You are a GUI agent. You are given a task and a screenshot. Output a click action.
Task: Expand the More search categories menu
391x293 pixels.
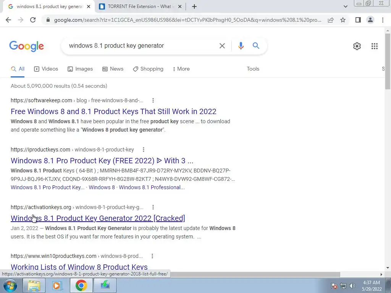[x=181, y=69]
